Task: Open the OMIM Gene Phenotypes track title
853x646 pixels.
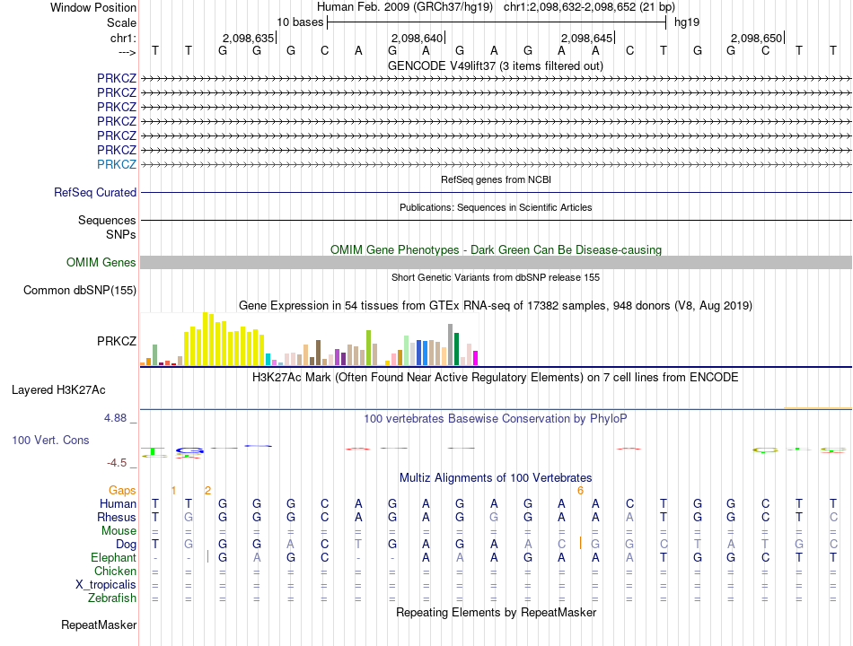Action: (x=496, y=249)
